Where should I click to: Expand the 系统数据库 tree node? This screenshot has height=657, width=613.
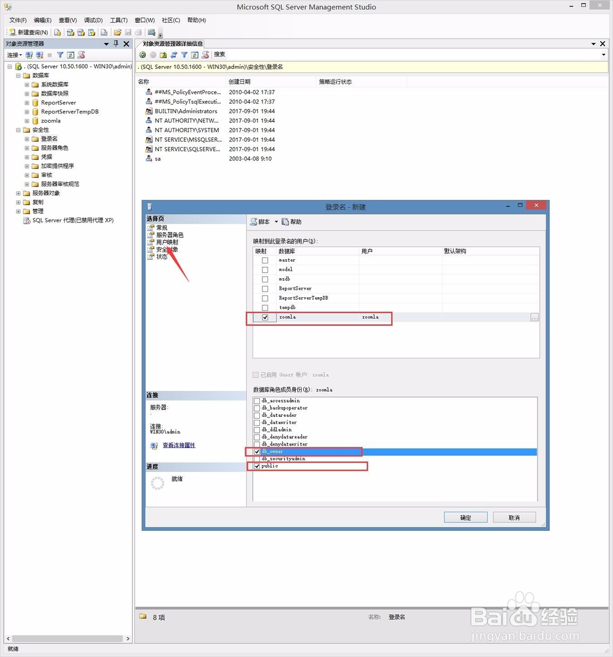[x=27, y=85]
